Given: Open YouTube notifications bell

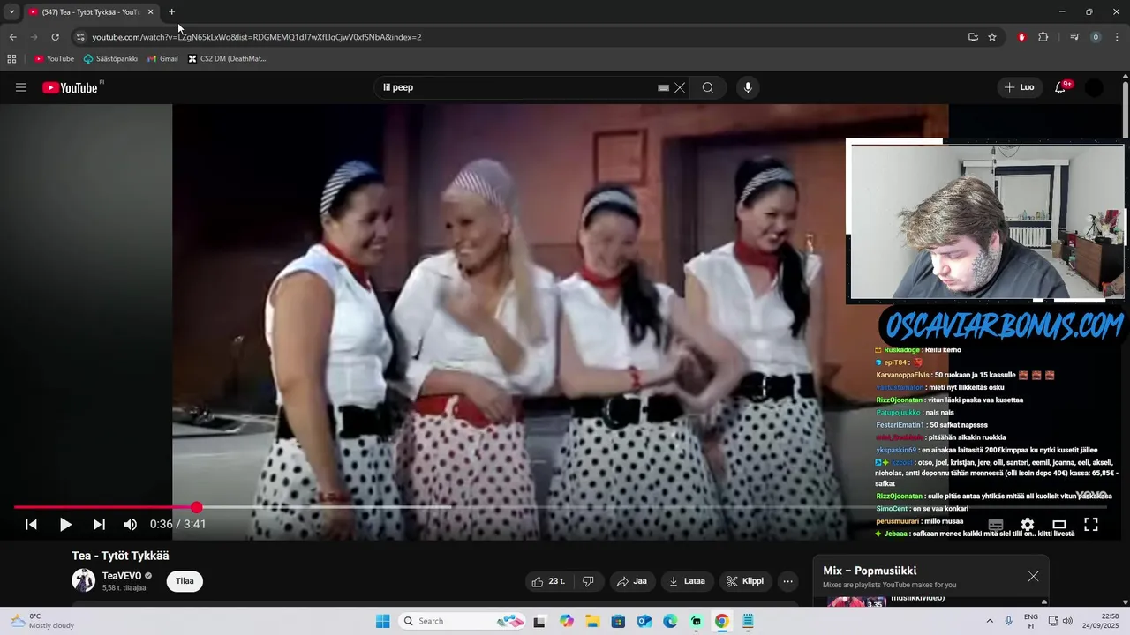Looking at the screenshot, I should pos(1061,87).
